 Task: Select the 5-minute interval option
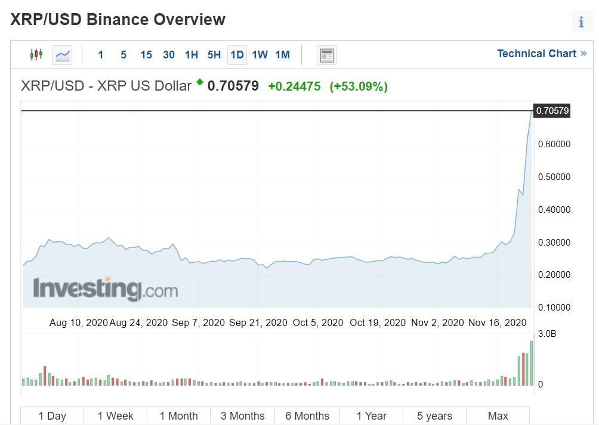pyautogui.click(x=123, y=54)
